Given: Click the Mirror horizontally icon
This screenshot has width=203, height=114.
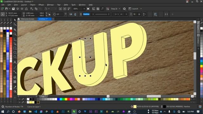Looking at the screenshot, I should (71, 14).
